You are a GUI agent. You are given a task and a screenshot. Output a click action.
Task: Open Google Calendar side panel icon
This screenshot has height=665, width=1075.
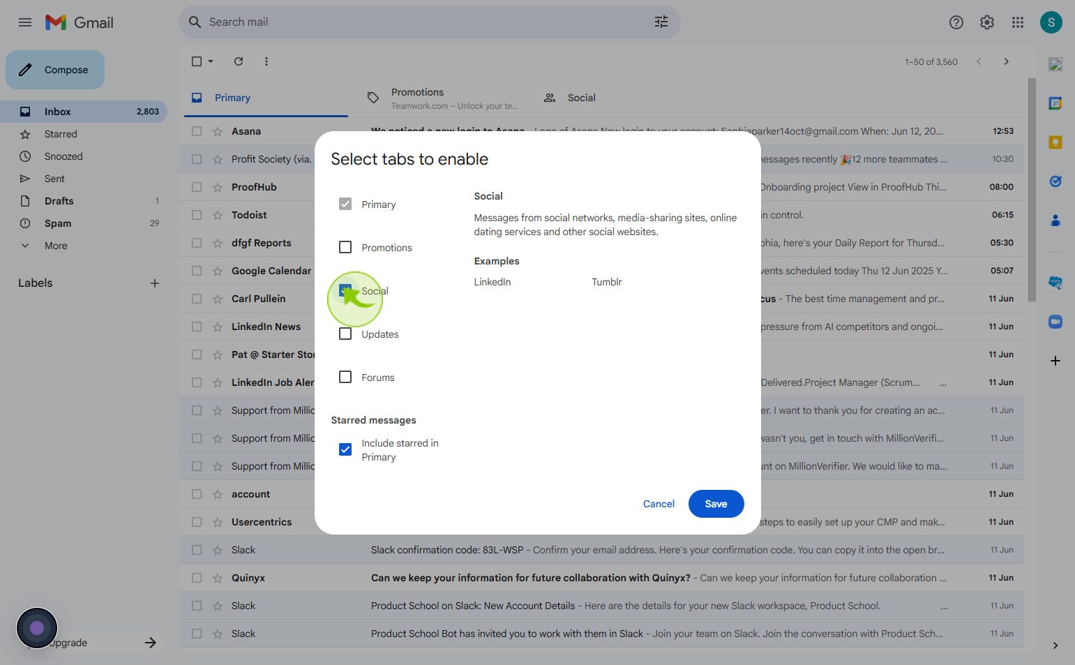tap(1055, 103)
